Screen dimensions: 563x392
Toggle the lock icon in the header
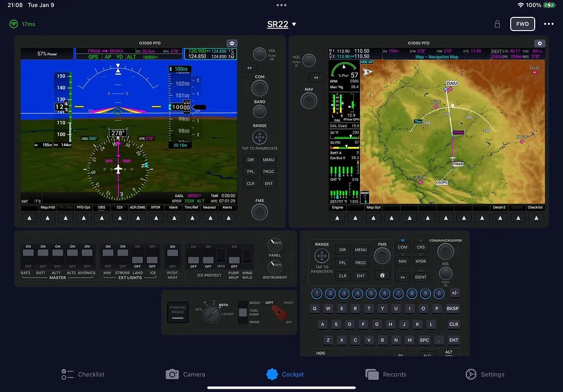497,24
